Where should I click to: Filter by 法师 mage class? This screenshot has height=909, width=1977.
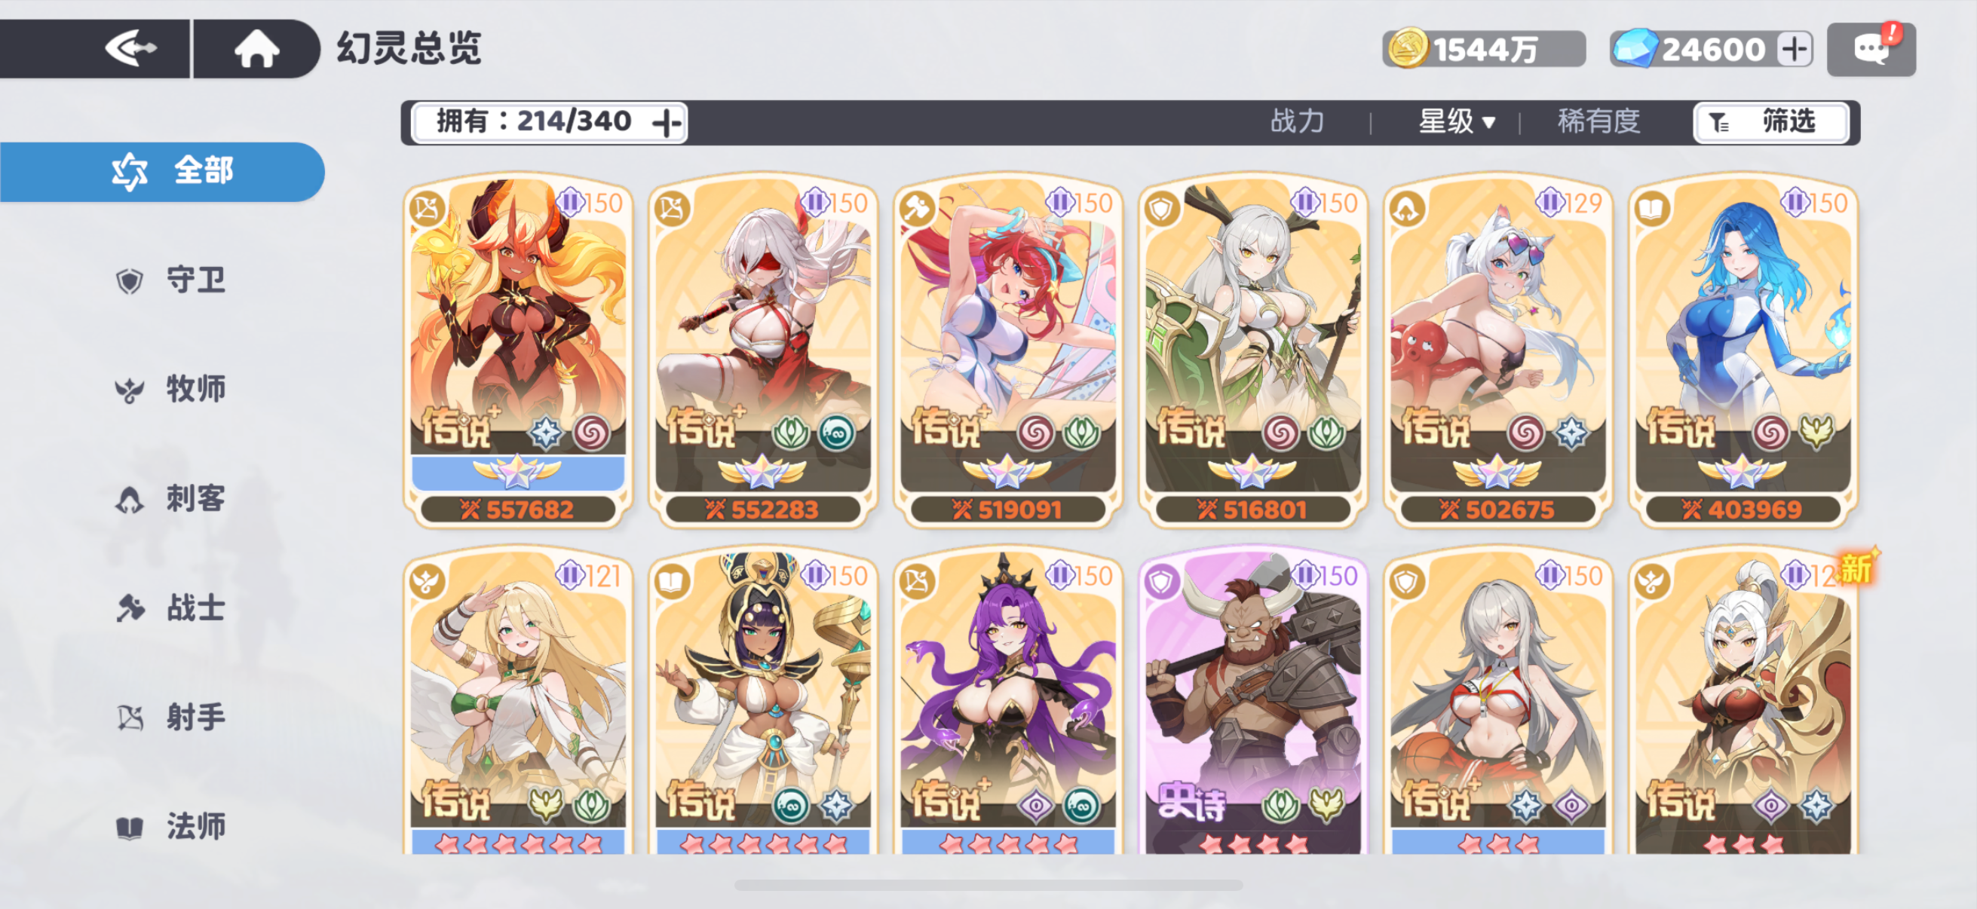[170, 827]
